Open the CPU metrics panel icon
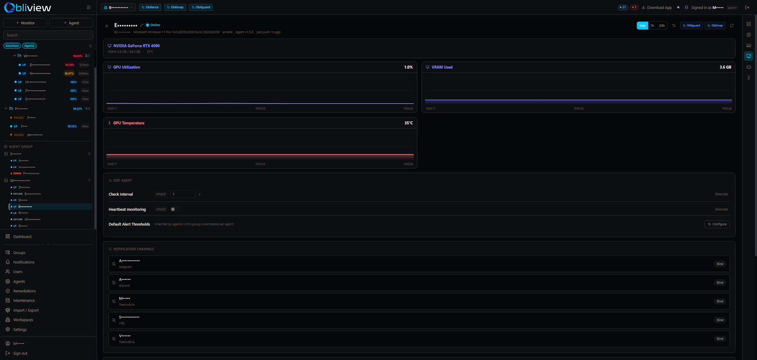 [x=749, y=34]
